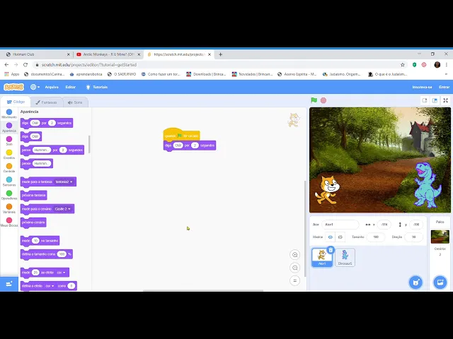The width and height of the screenshot is (453, 339).
Task: Open a new browser tab
Action: 220,54
